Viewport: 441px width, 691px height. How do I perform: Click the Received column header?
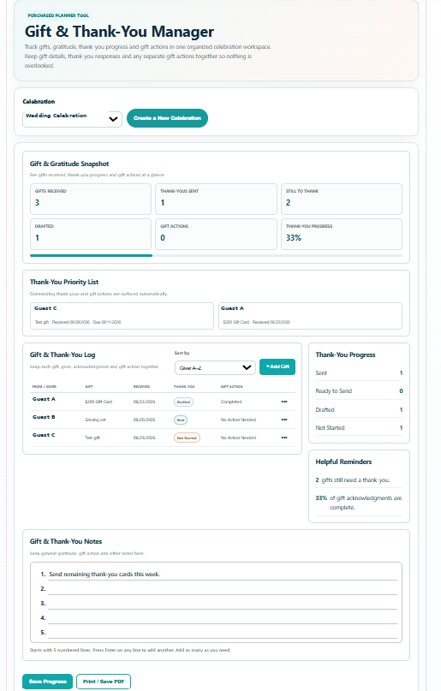(x=141, y=386)
